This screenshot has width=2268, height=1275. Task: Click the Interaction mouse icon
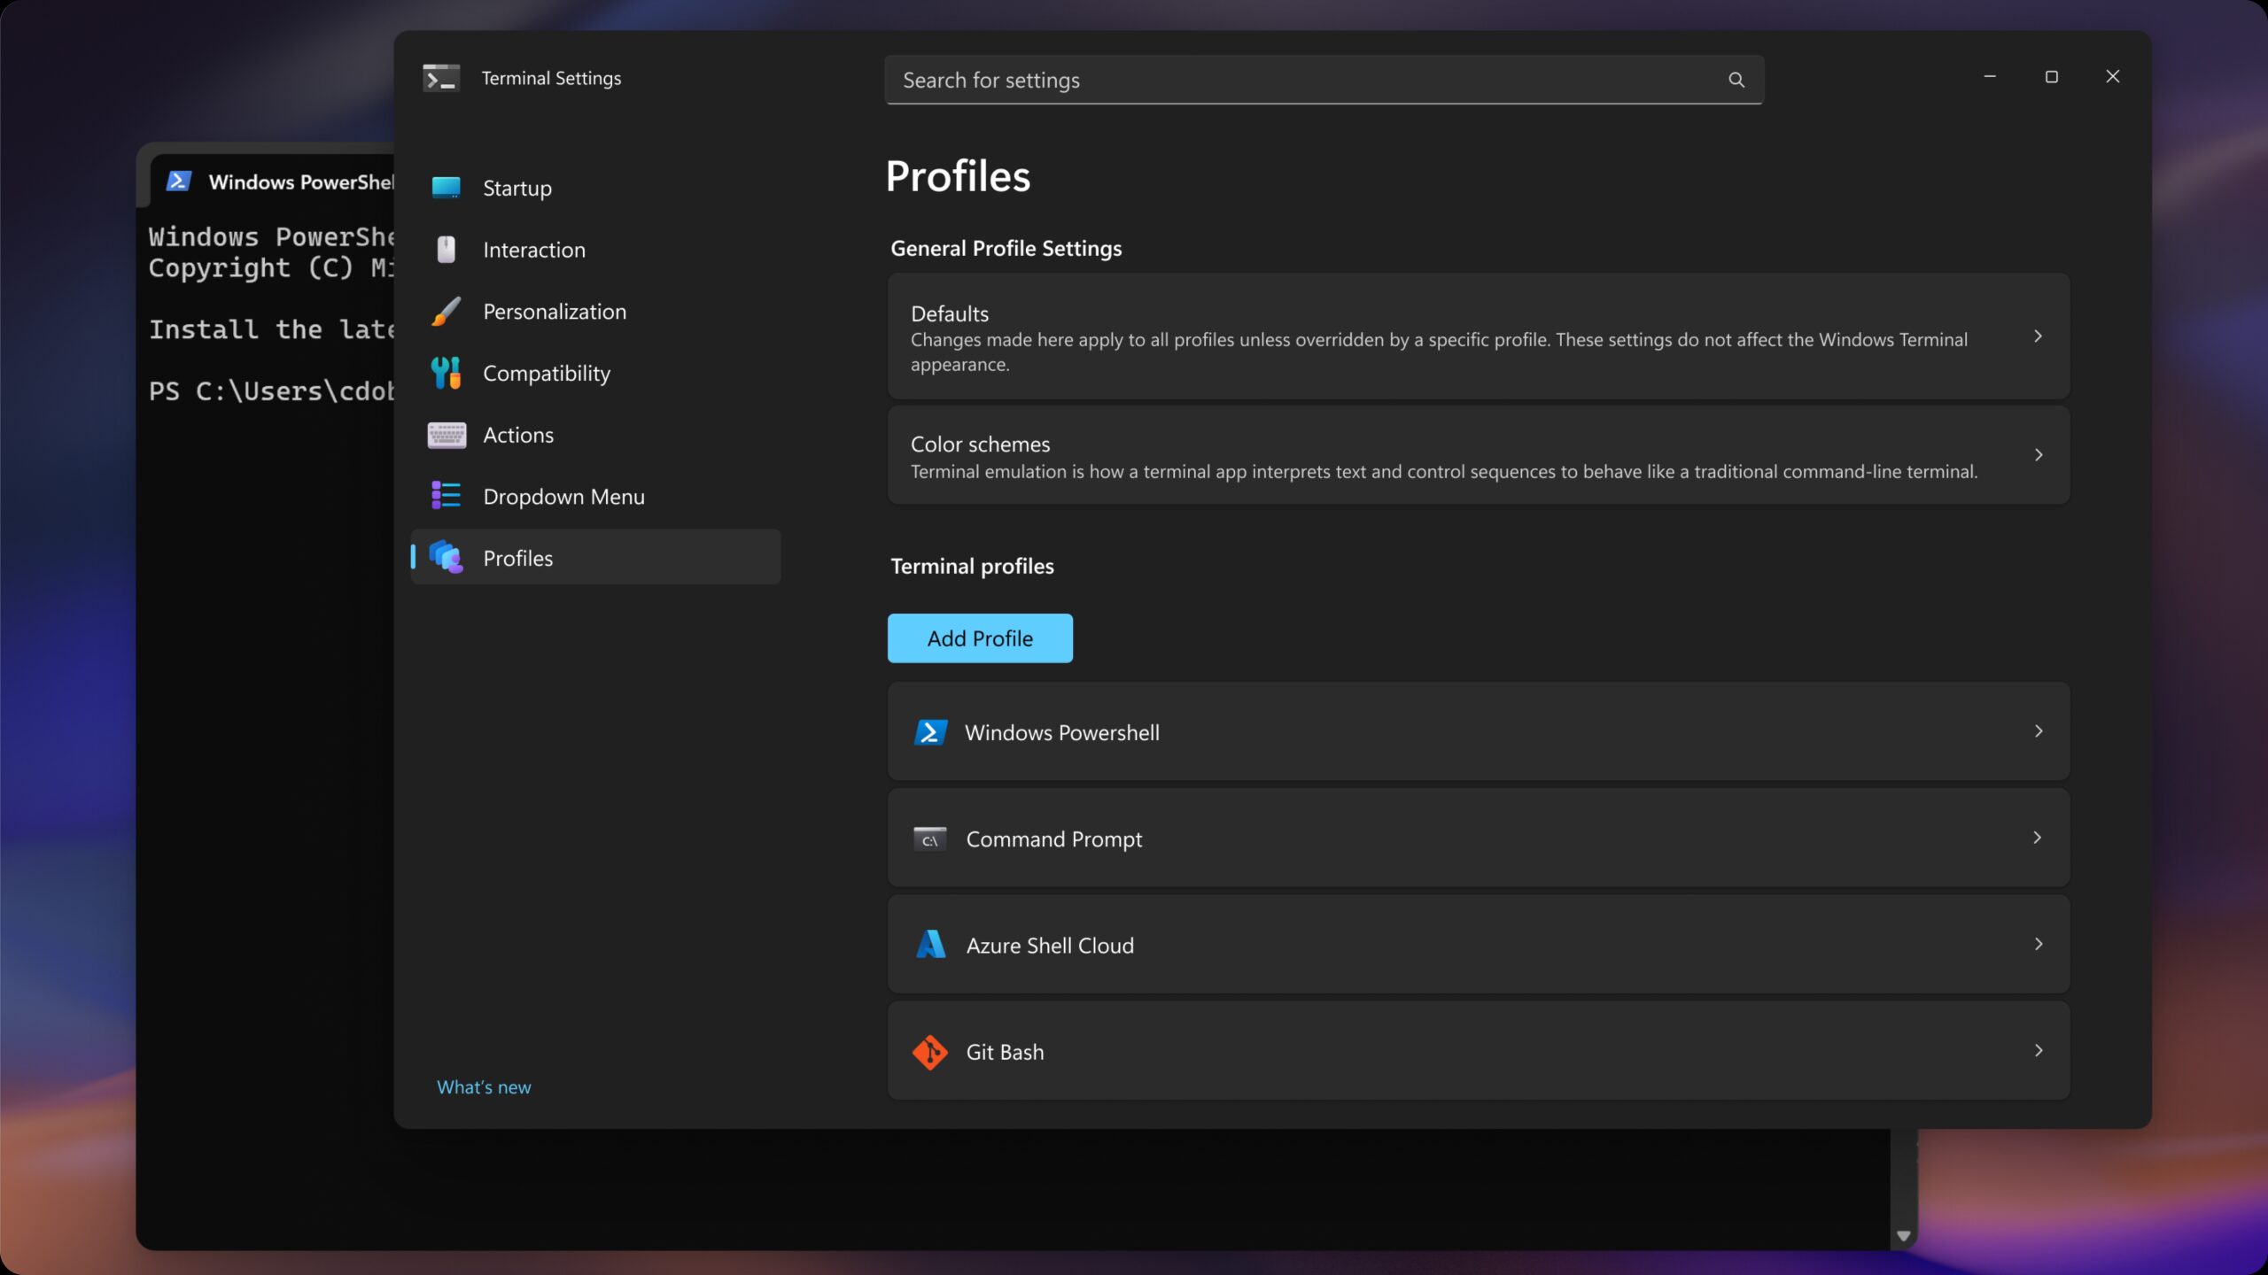pyautogui.click(x=446, y=250)
